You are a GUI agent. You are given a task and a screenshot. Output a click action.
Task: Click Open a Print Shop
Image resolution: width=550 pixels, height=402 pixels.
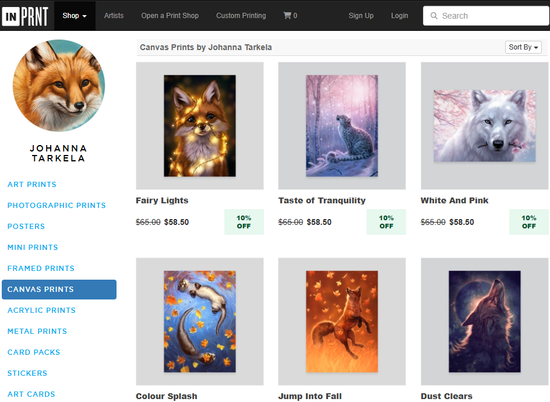tap(170, 16)
